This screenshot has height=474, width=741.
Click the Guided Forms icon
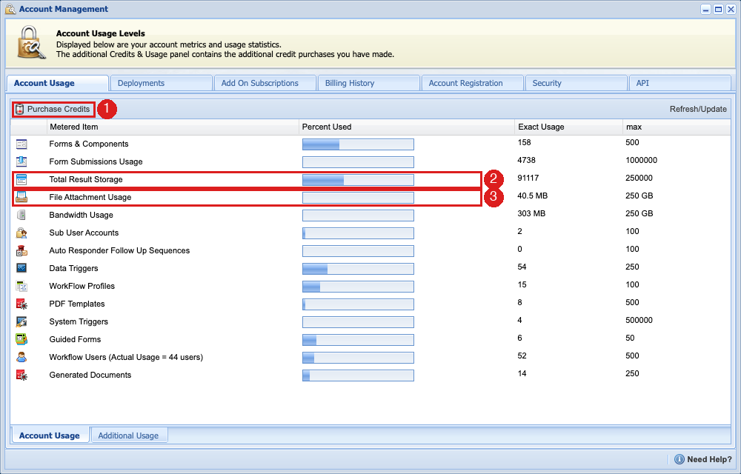21,339
